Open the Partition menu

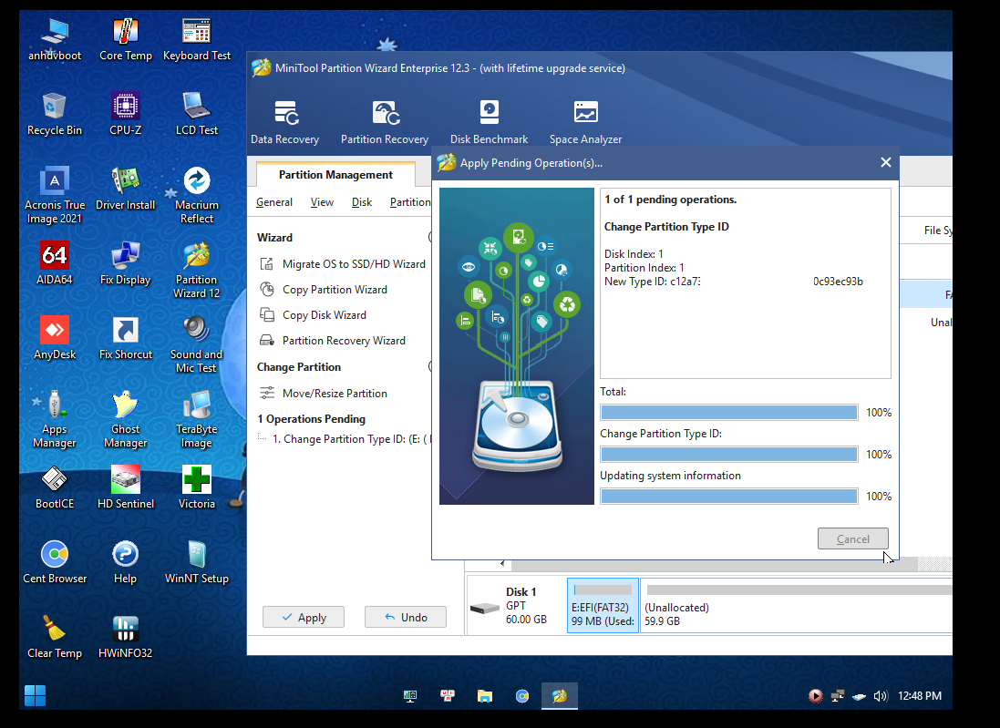click(x=410, y=202)
